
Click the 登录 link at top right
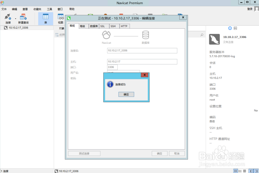point(250,9)
